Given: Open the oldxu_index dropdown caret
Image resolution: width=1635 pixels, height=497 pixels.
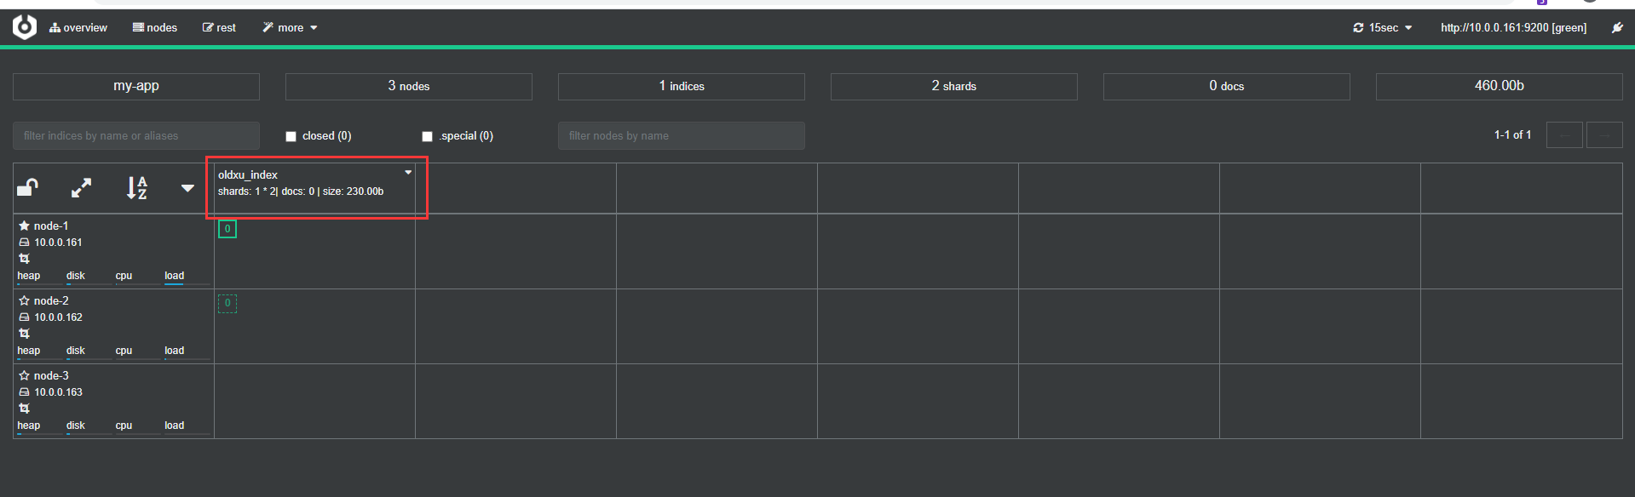Looking at the screenshot, I should click(x=408, y=173).
